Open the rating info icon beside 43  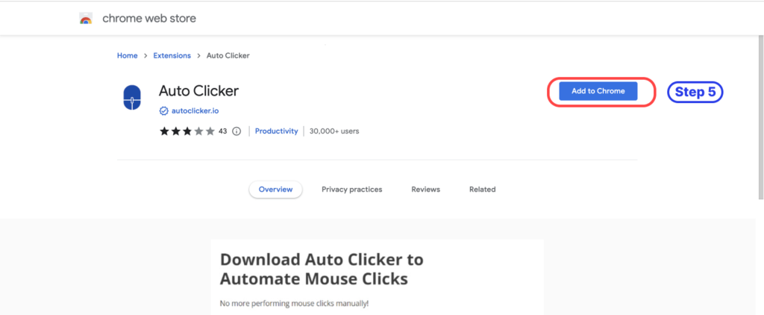click(x=237, y=131)
